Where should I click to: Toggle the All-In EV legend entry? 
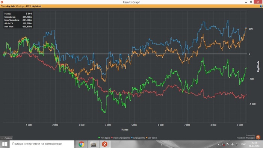tap(152, 138)
